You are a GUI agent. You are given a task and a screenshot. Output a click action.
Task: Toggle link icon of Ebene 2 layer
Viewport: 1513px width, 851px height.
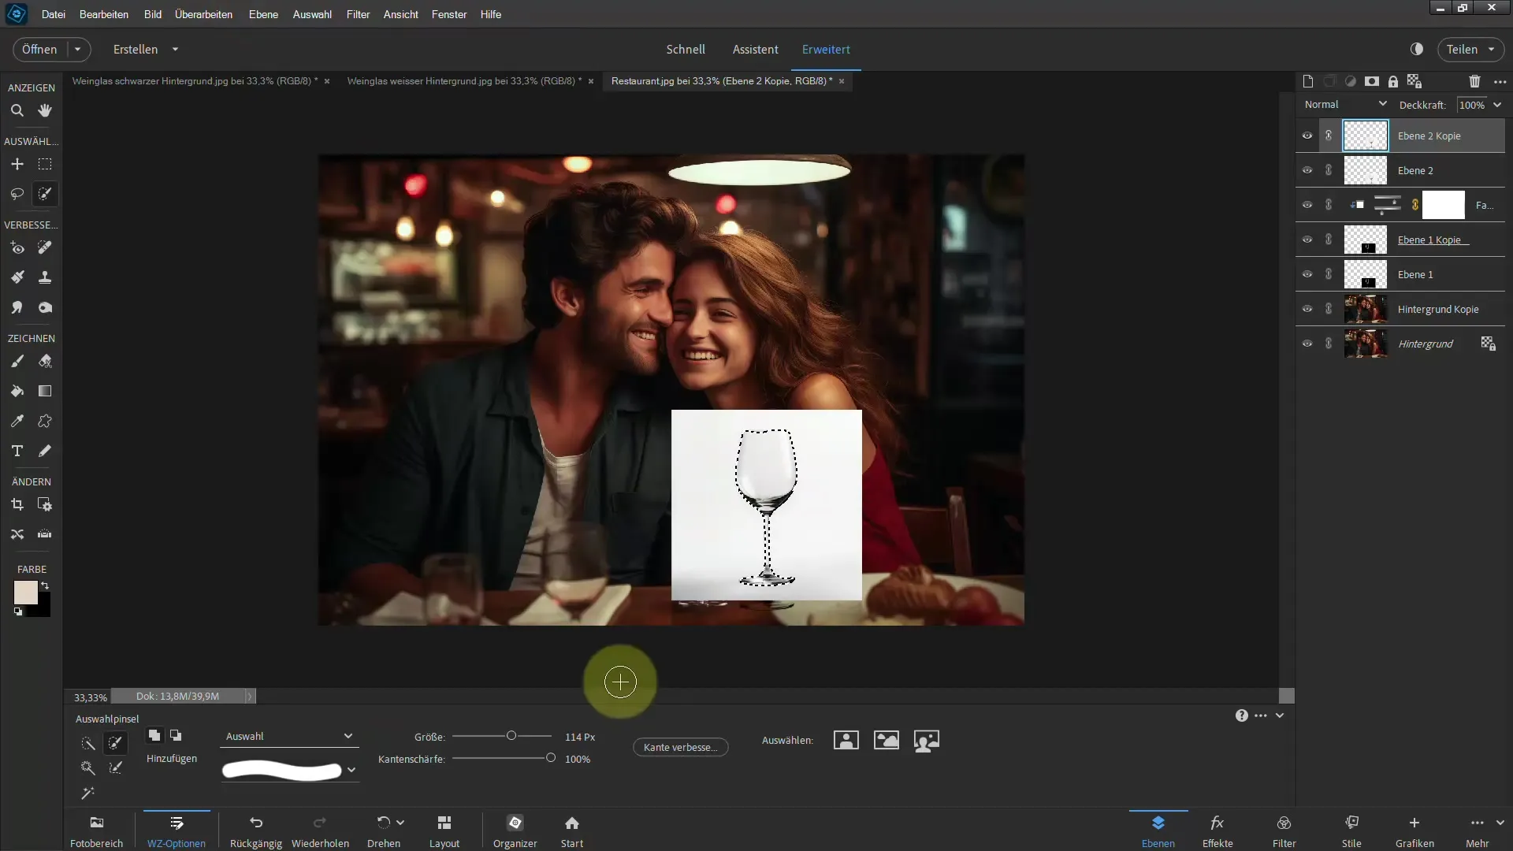click(x=1329, y=170)
